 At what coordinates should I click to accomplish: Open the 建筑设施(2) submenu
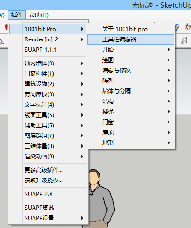point(48,84)
